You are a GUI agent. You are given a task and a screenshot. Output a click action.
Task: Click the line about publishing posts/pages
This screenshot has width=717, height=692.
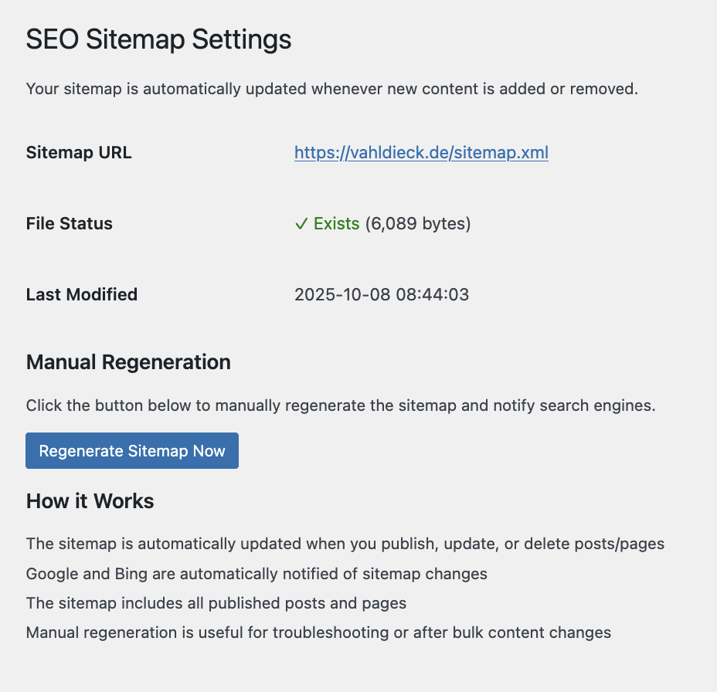click(x=345, y=544)
